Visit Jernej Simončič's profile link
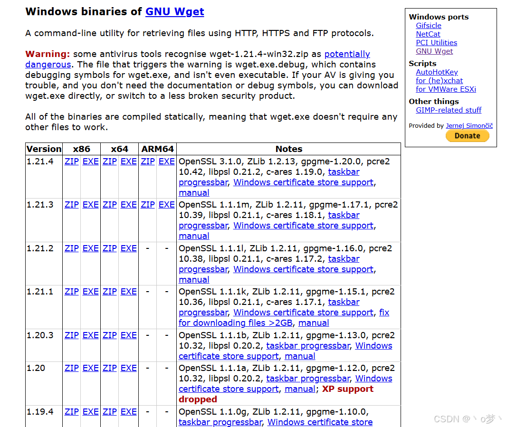This screenshot has width=507, height=427. pyautogui.click(x=469, y=125)
